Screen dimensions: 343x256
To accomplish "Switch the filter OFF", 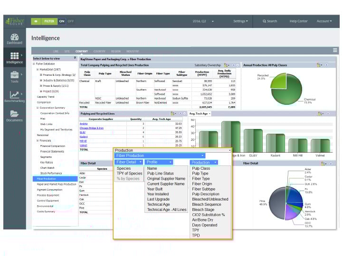I will point(71,21).
